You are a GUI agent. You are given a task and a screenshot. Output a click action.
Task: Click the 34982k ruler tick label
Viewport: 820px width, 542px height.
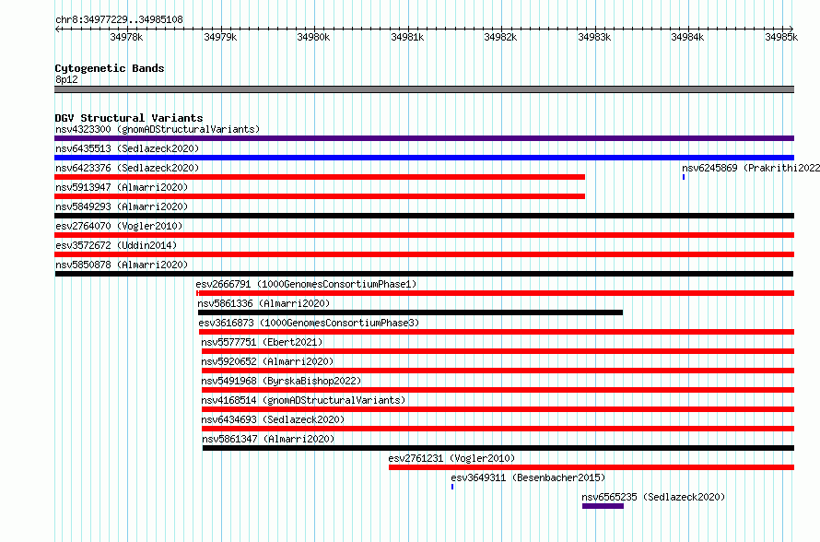(500, 37)
